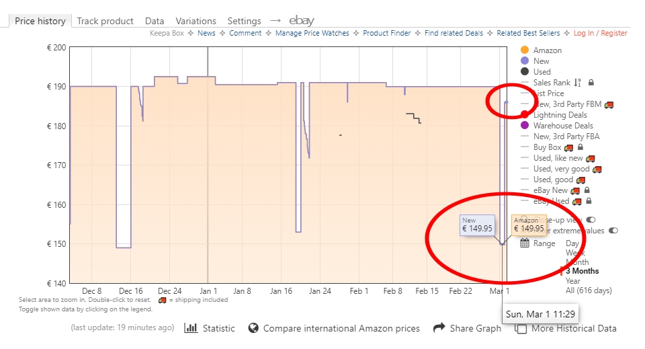The height and width of the screenshot is (349, 645).
Task: Click the Range calendar icon
Action: [x=525, y=243]
